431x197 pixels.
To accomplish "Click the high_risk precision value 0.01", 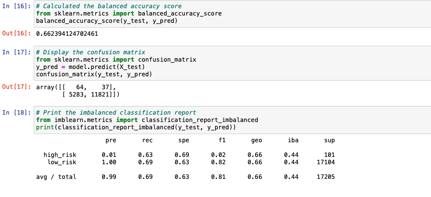I will pyautogui.click(x=109, y=155).
